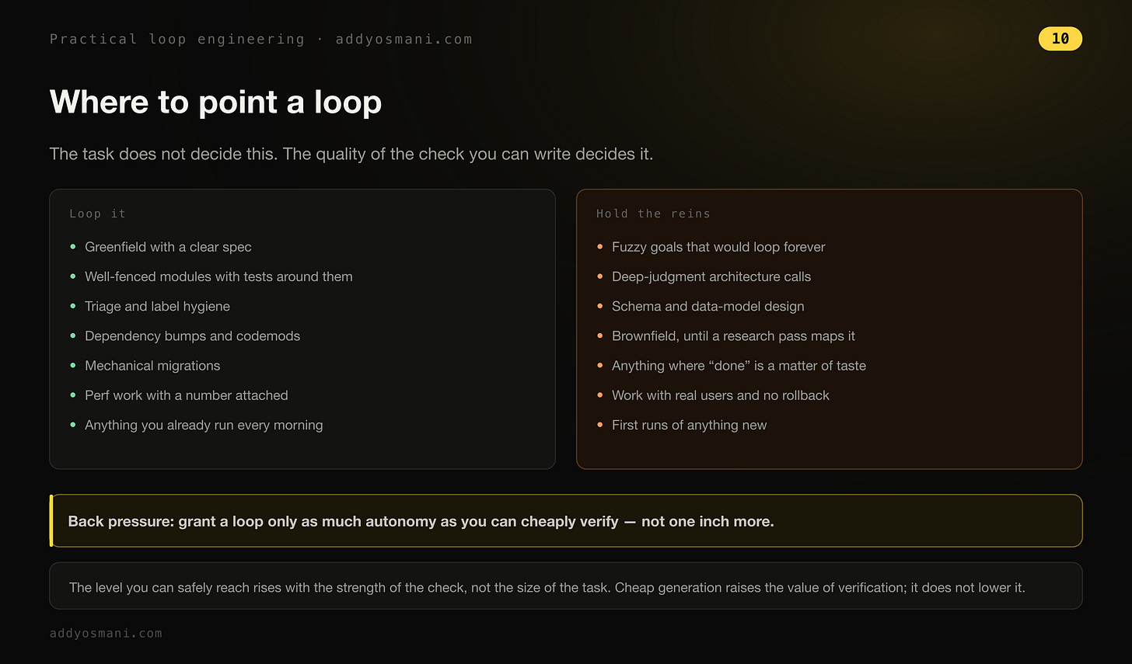Viewport: 1132px width, 664px height.
Task: Click the Practical loop engineering header text
Action: coord(177,39)
